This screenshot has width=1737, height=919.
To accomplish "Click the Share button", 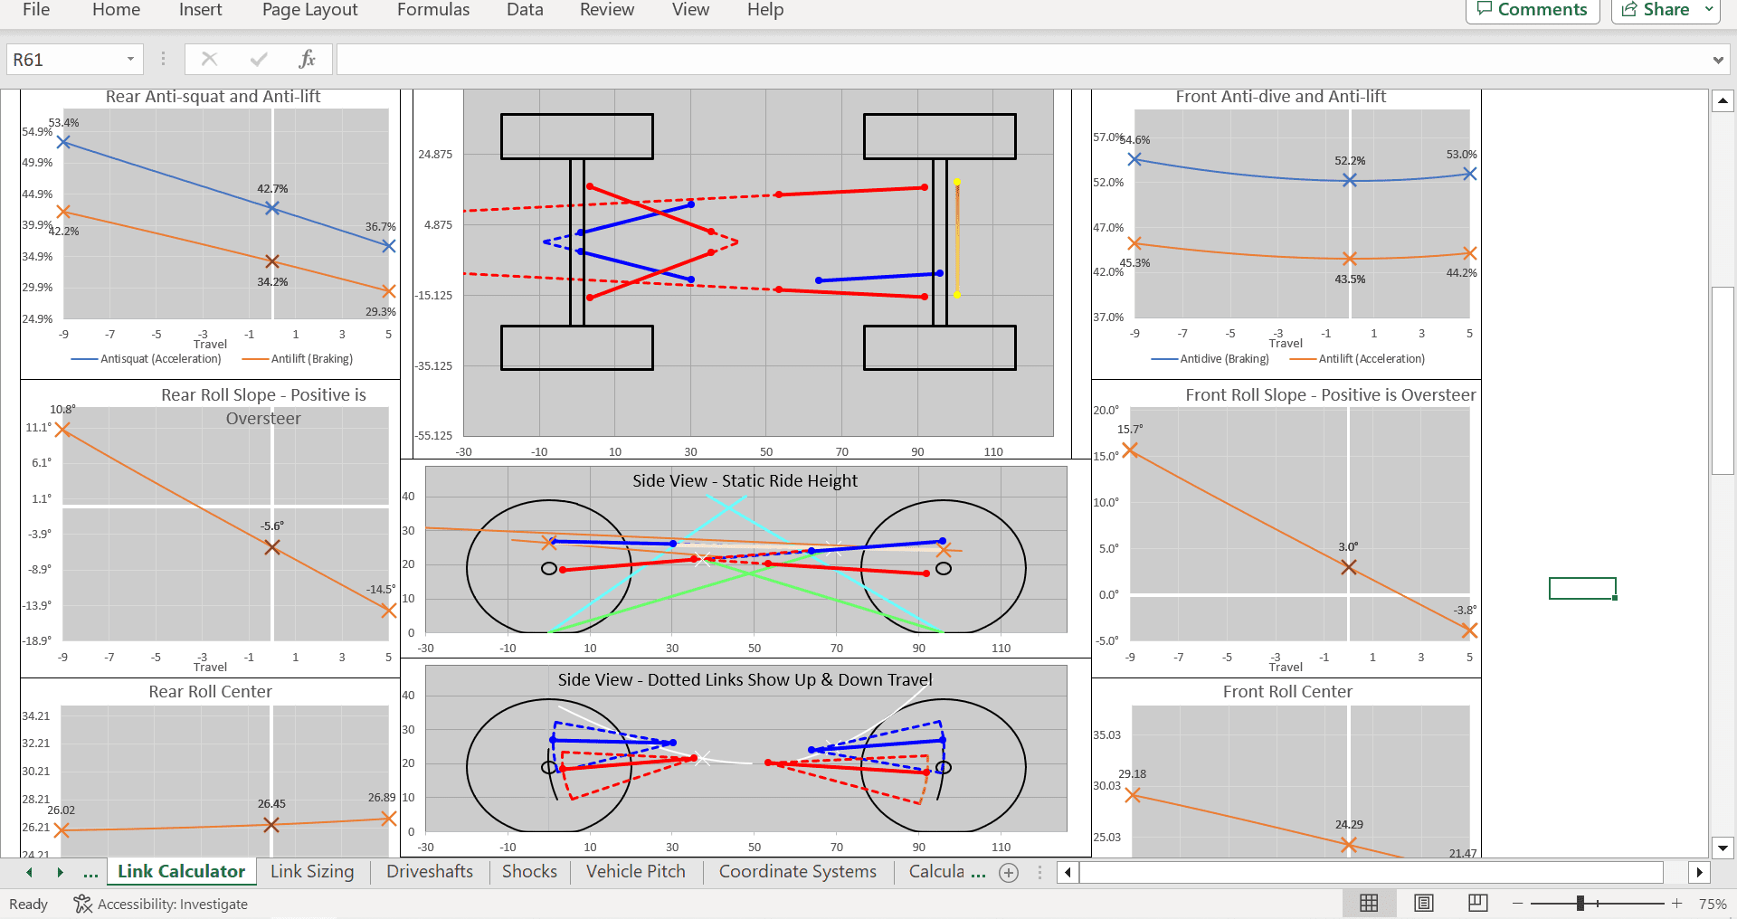I will (x=1656, y=10).
